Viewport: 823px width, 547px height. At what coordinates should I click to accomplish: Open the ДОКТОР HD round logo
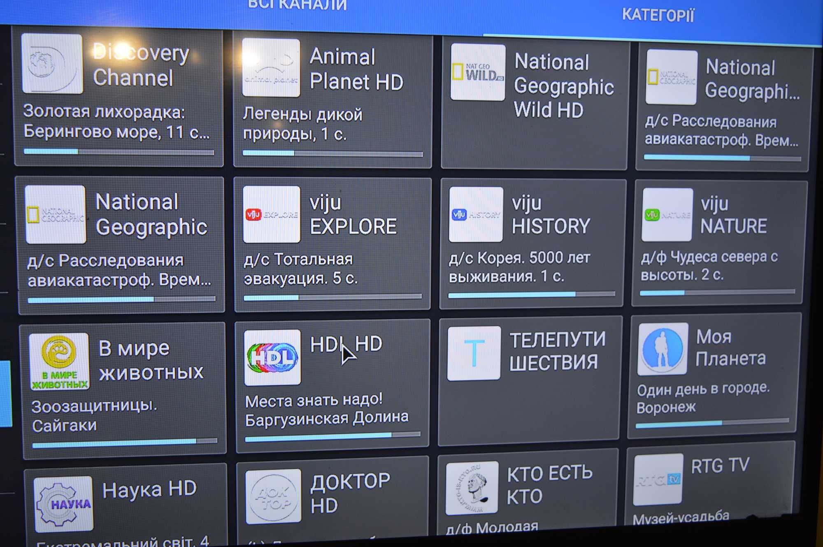coord(273,496)
